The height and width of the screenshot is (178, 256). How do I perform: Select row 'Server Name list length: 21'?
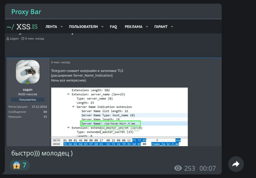tap(105, 111)
